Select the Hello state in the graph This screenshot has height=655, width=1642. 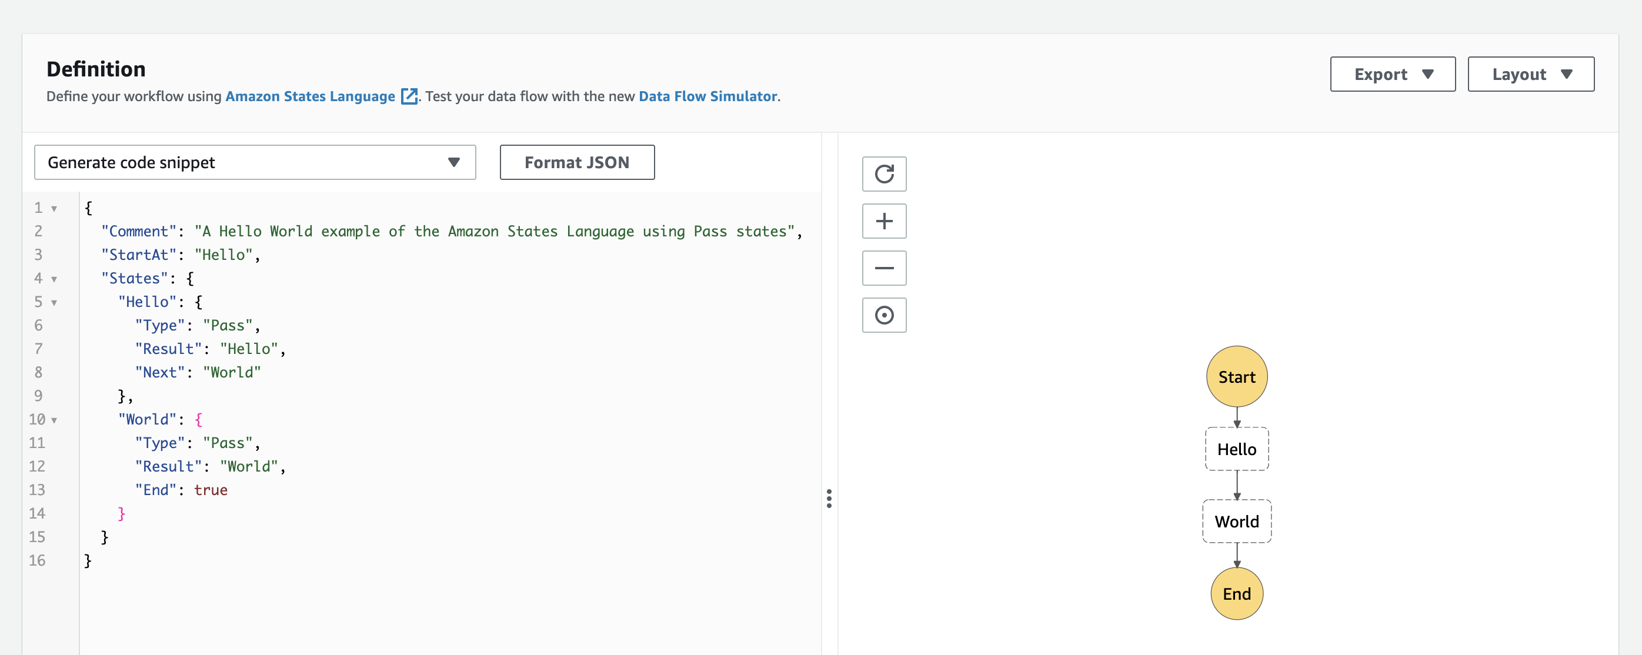point(1237,449)
